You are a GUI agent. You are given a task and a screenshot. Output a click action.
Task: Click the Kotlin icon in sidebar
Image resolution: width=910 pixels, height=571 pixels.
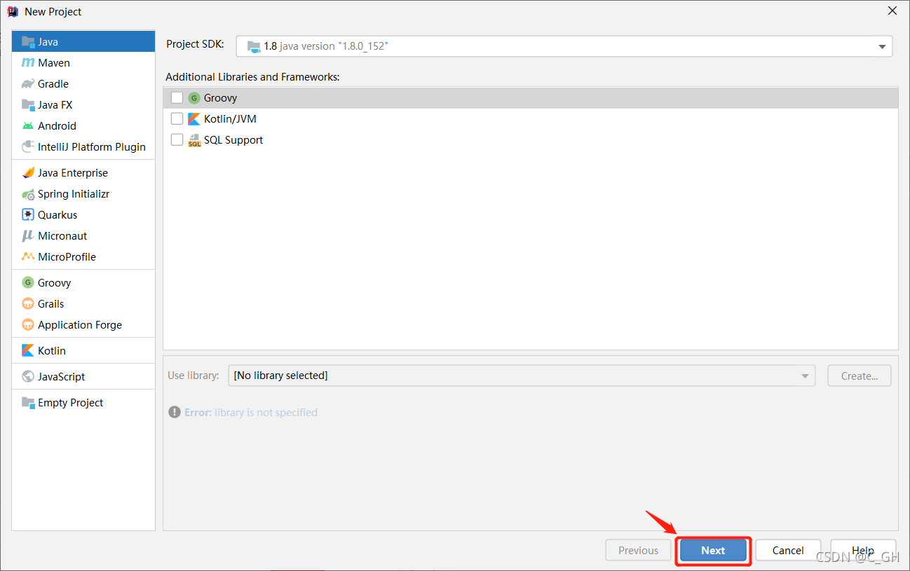point(28,350)
